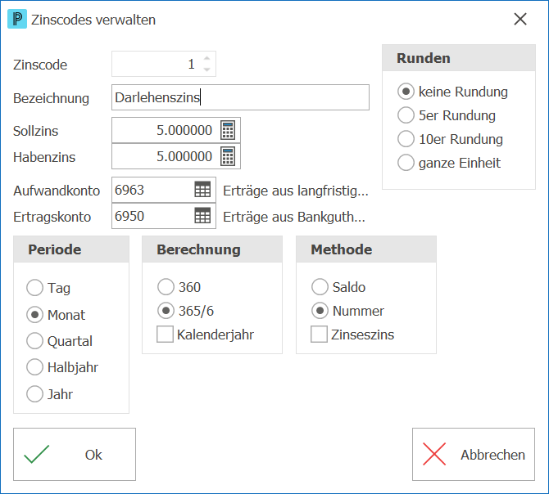Open calculator for Habenzins field
The image size is (549, 494).
[228, 156]
